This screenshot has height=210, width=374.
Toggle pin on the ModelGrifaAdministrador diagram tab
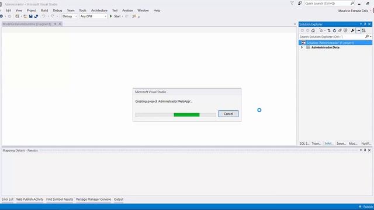point(55,24)
